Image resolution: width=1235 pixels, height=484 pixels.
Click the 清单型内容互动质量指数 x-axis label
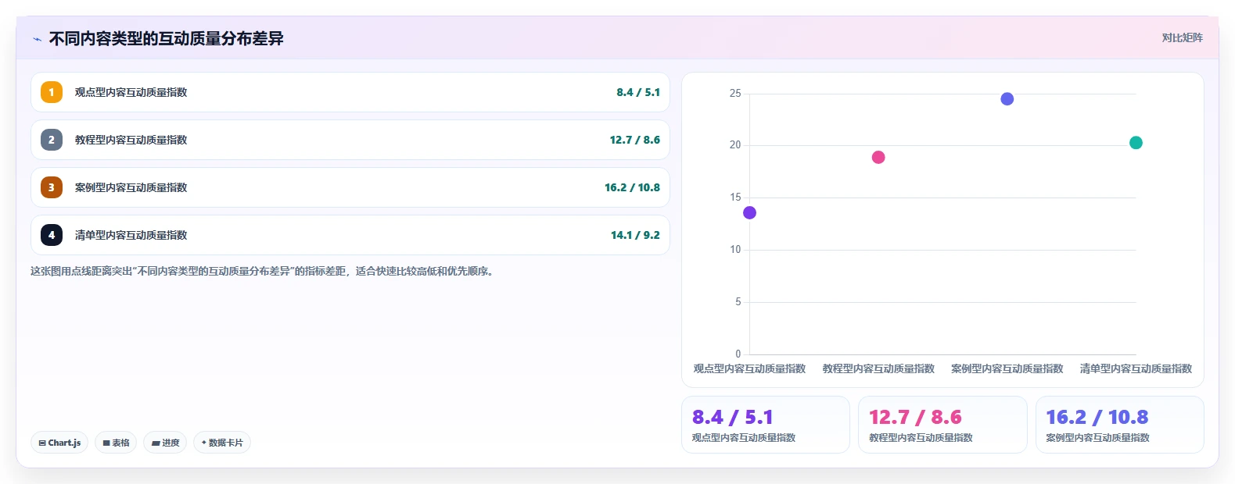(1136, 368)
